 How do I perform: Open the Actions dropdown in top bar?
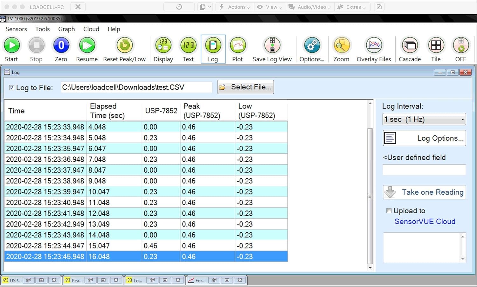click(x=235, y=7)
